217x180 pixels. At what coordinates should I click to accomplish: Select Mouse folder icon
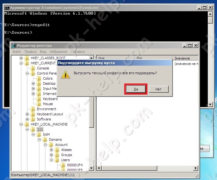pos(39,104)
